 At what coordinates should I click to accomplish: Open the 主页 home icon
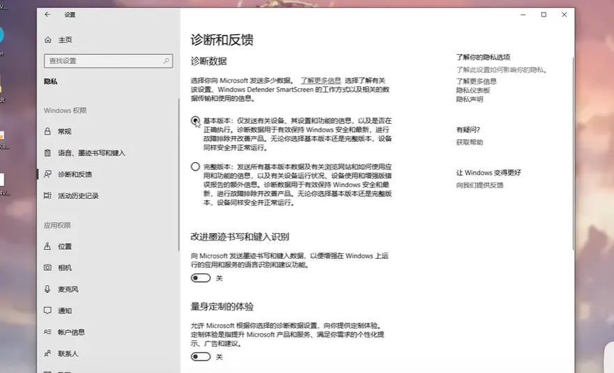[x=48, y=40]
